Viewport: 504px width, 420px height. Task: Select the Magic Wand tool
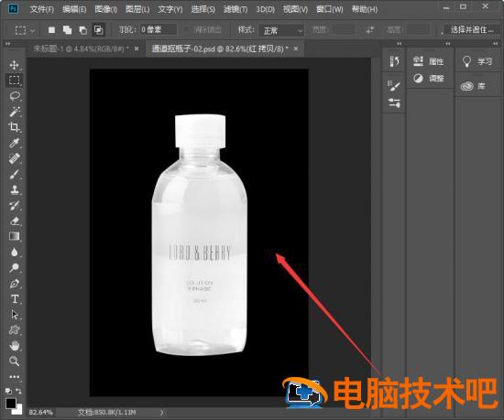[x=15, y=112]
